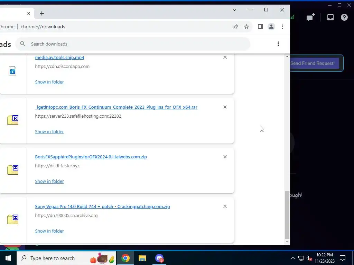This screenshot has width=354, height=265.
Task: Show Boris FX Continuum .rar in folder
Action: tap(49, 131)
